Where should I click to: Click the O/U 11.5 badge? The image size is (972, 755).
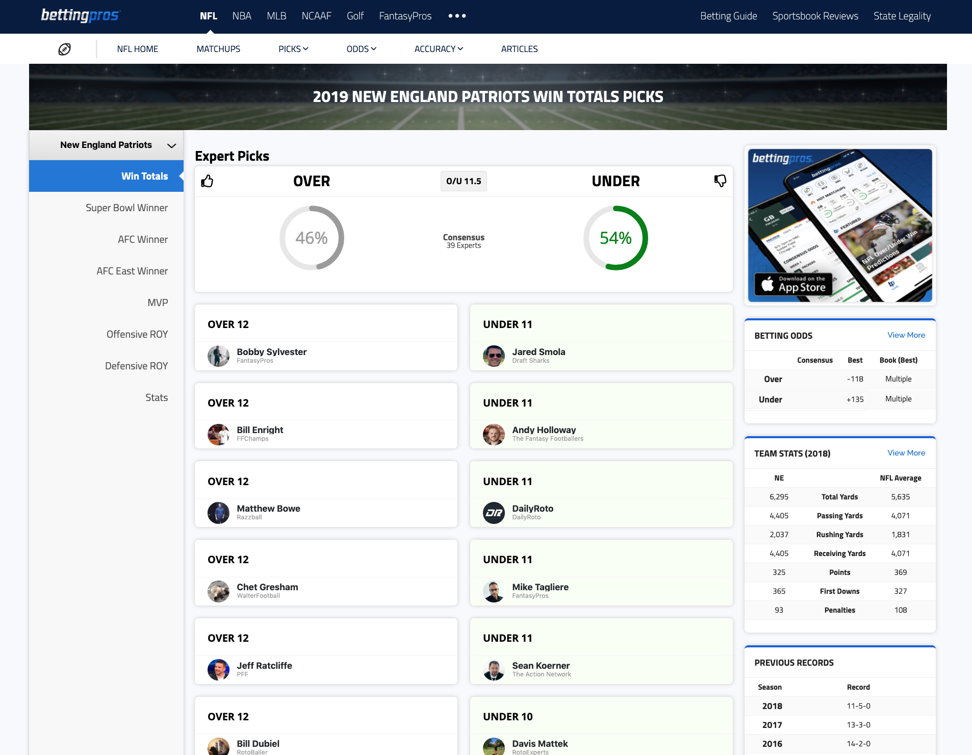(464, 181)
